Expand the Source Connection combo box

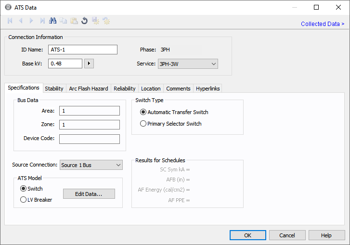91,165
